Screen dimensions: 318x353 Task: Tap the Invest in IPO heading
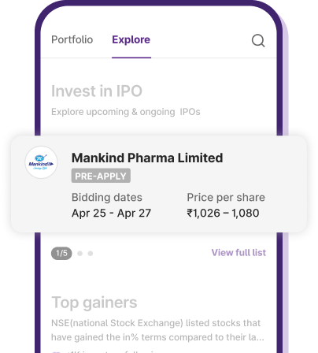click(x=97, y=91)
